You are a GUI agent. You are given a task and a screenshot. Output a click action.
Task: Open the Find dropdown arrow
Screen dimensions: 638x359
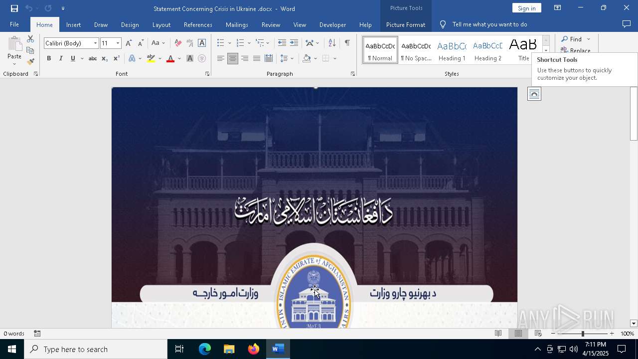click(x=589, y=39)
